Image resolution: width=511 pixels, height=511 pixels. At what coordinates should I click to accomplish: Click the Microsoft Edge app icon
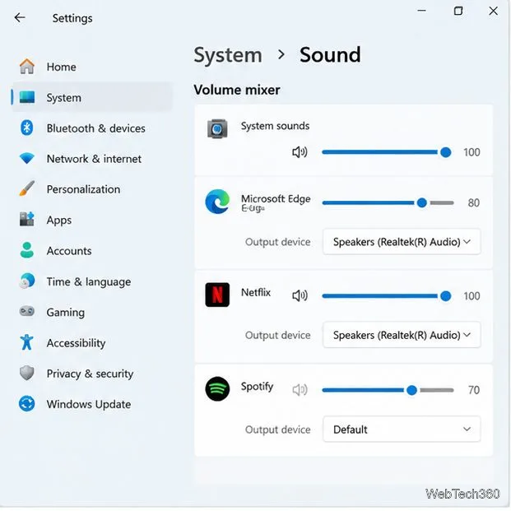217,202
